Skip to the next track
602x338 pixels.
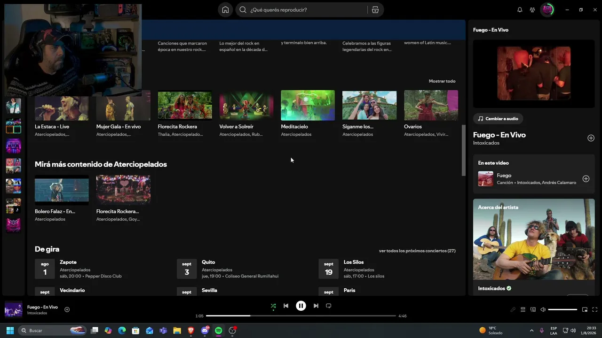click(316, 306)
